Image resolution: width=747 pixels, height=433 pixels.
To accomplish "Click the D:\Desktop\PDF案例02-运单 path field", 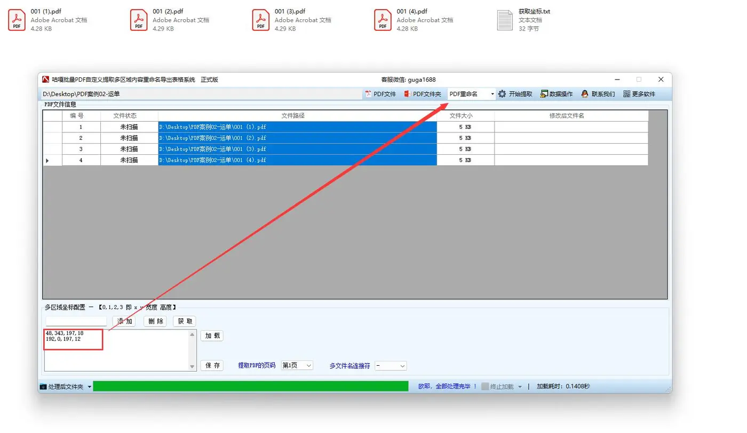I will pyautogui.click(x=201, y=94).
